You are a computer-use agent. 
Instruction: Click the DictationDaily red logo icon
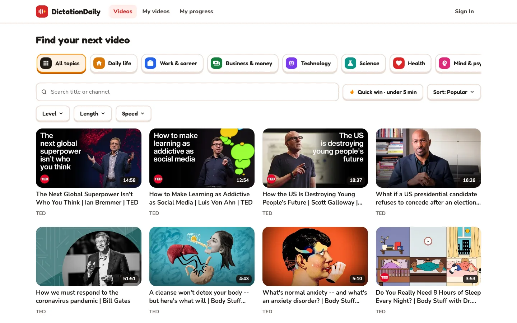click(42, 11)
